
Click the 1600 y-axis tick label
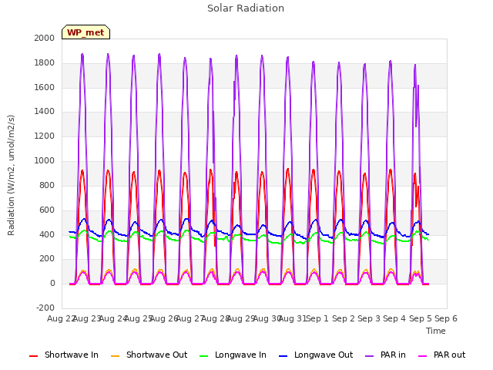[45, 87]
